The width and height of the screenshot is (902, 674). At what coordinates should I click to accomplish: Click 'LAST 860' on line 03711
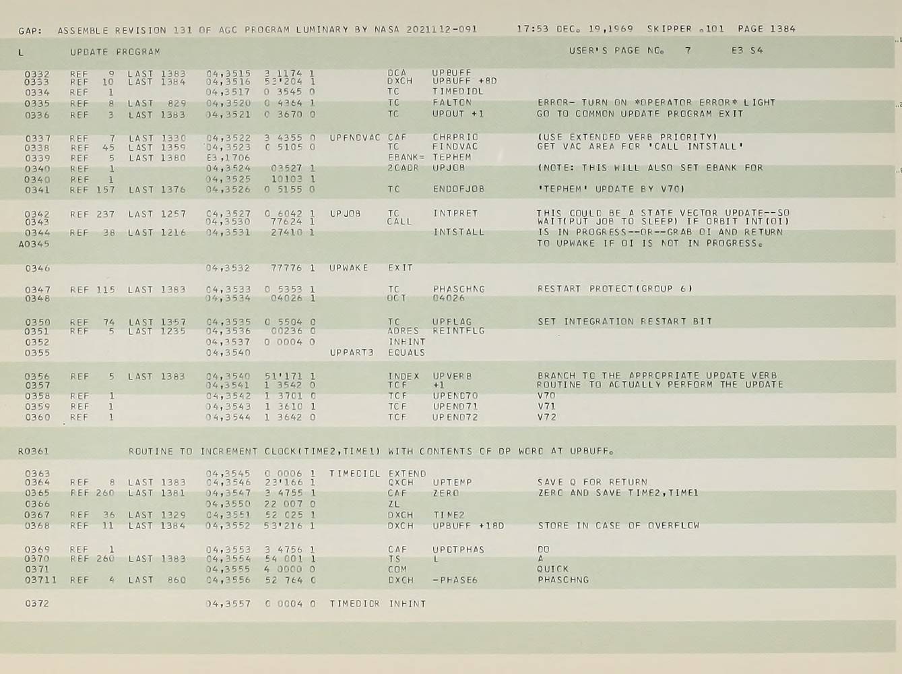pyautogui.click(x=157, y=580)
